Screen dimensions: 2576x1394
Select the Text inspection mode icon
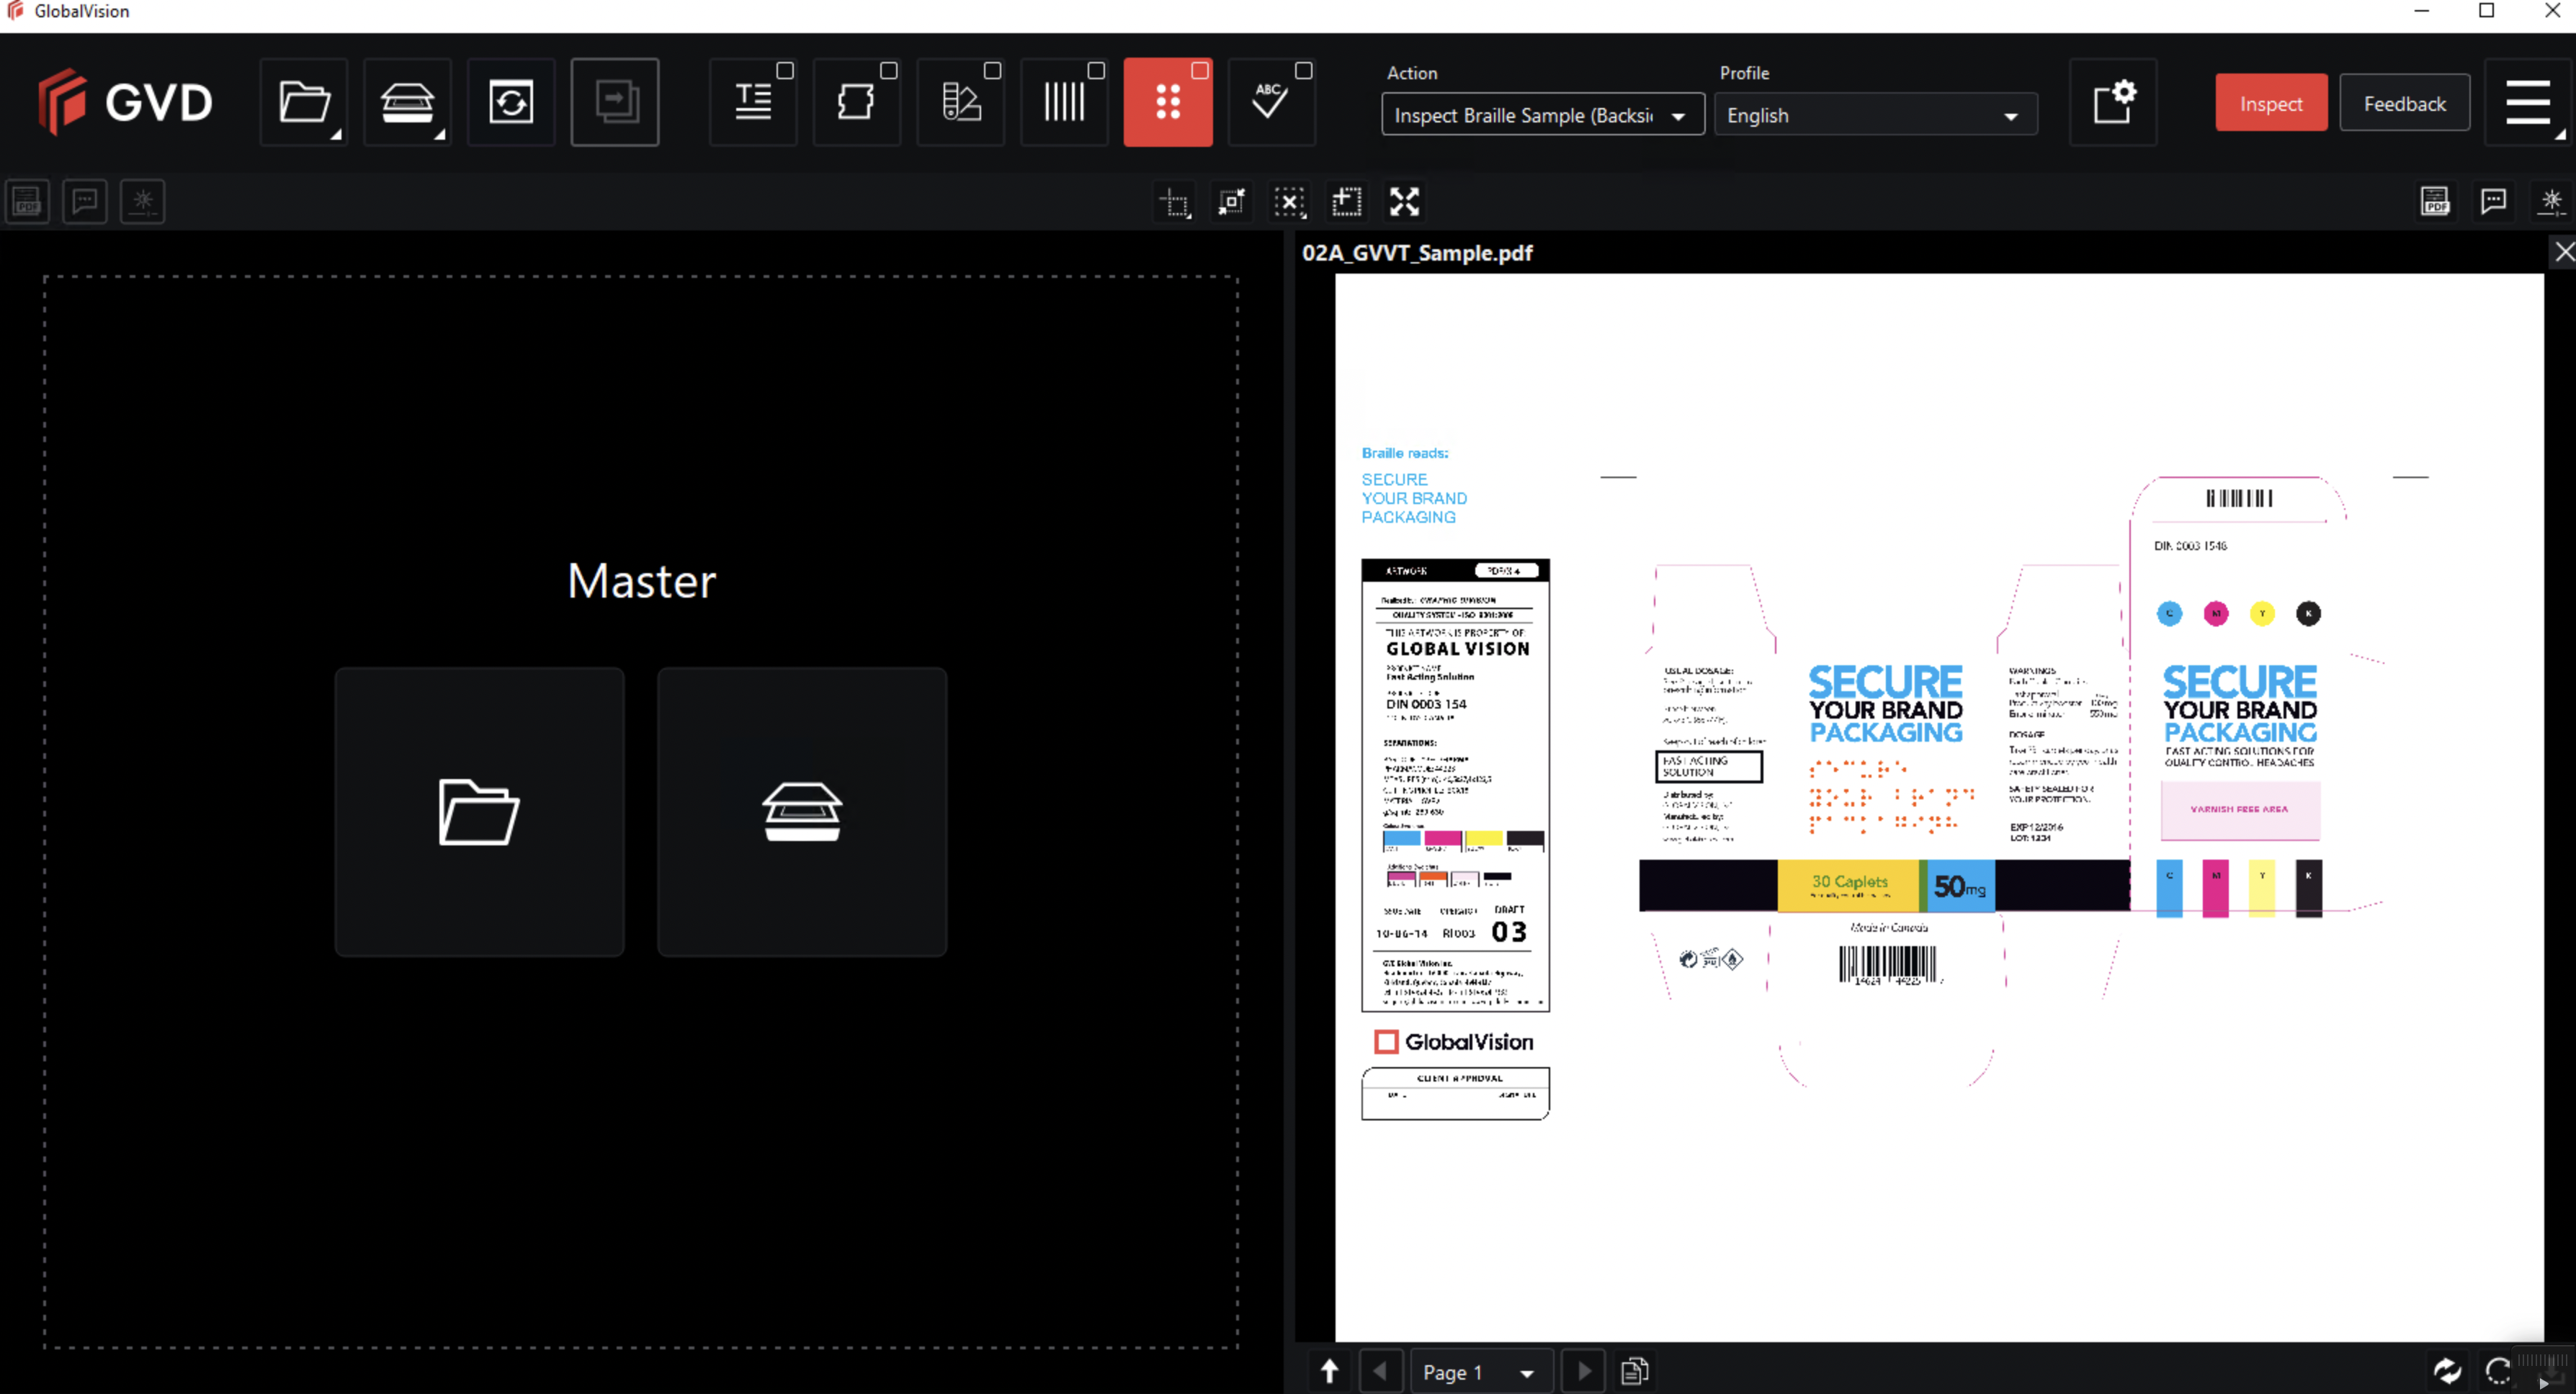(752, 103)
